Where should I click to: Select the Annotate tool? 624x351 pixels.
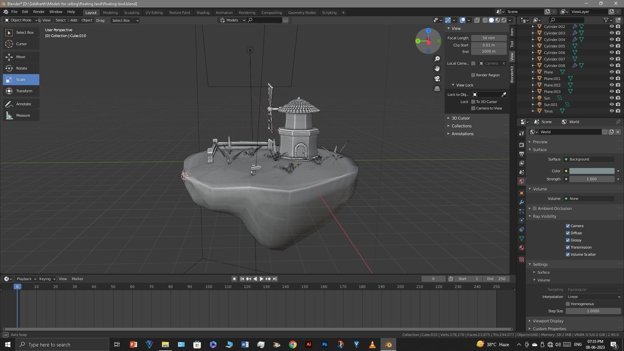(21, 104)
